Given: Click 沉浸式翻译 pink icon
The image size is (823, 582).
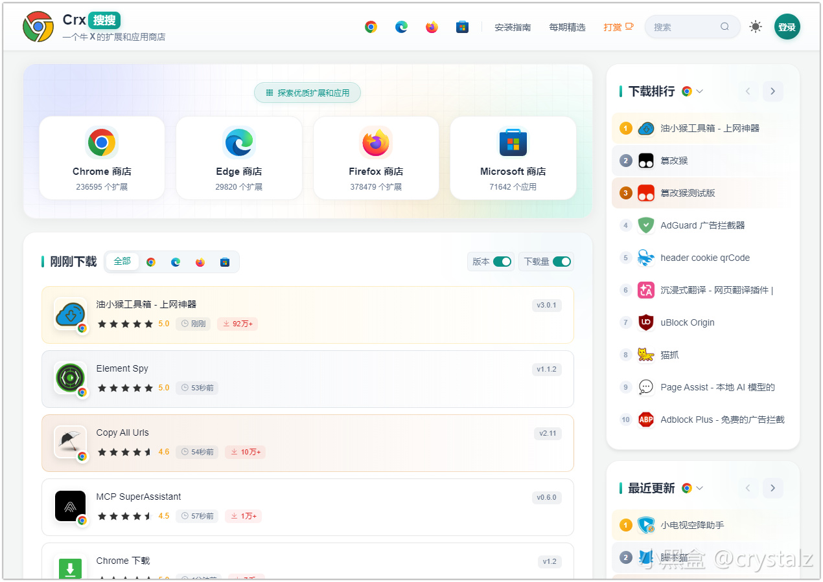Looking at the screenshot, I should coord(646,290).
